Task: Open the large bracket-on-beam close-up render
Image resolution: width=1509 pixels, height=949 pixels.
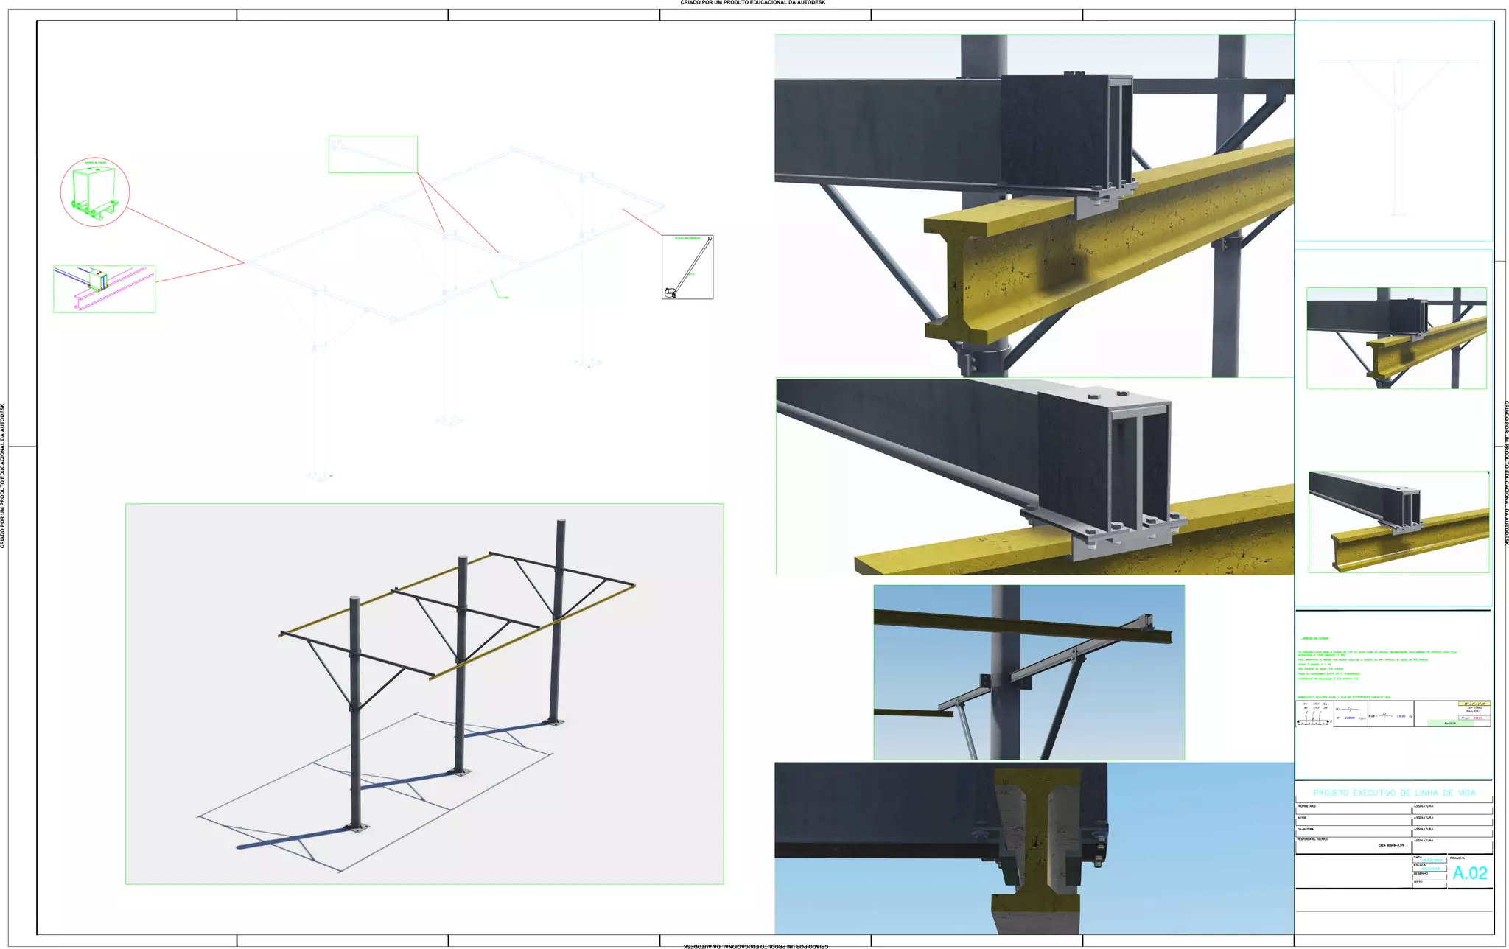Action: tap(1034, 206)
